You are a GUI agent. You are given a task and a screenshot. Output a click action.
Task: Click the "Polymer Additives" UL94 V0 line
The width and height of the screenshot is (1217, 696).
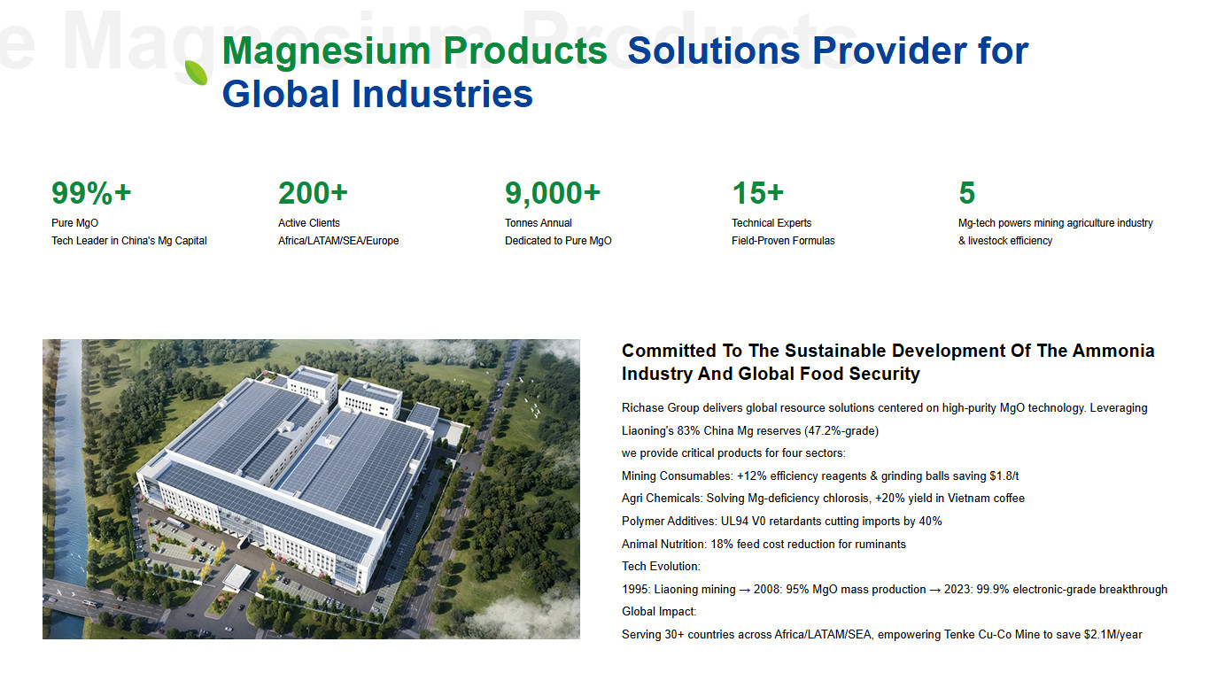[781, 522]
